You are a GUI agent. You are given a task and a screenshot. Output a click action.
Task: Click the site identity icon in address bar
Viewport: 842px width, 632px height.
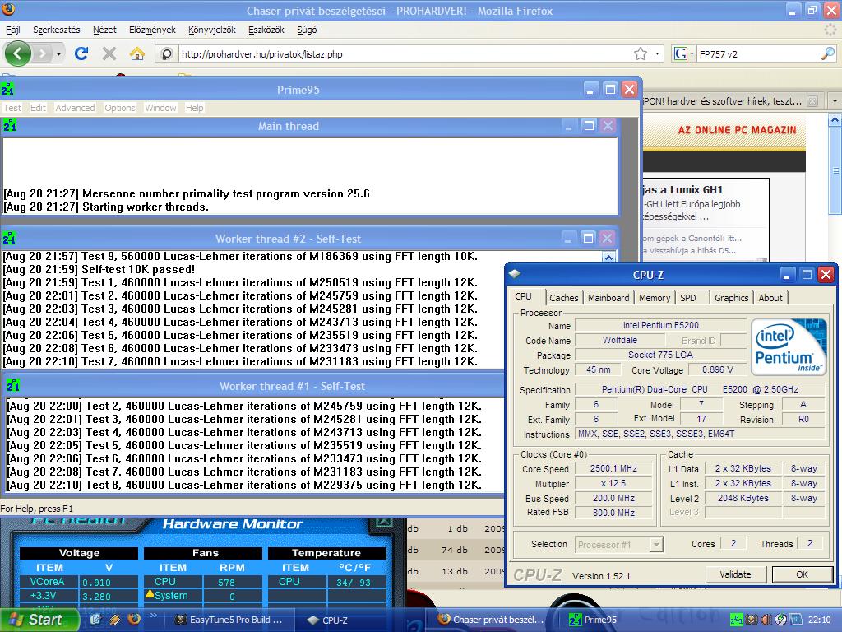click(x=167, y=53)
